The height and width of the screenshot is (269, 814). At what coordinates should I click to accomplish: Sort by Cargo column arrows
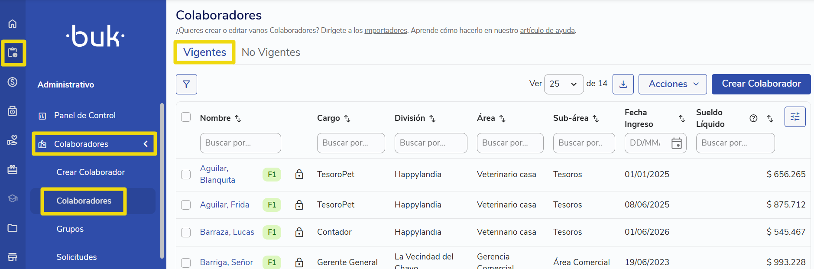pyautogui.click(x=347, y=118)
